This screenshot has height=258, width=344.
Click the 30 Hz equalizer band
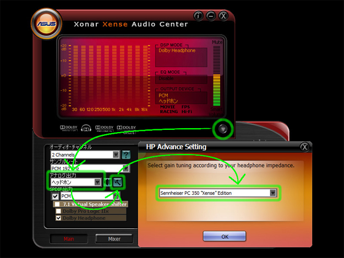75,76
